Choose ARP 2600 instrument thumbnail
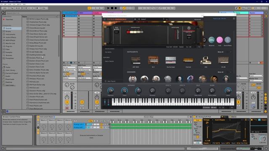The height and width of the screenshot is (151, 269). point(136,60)
